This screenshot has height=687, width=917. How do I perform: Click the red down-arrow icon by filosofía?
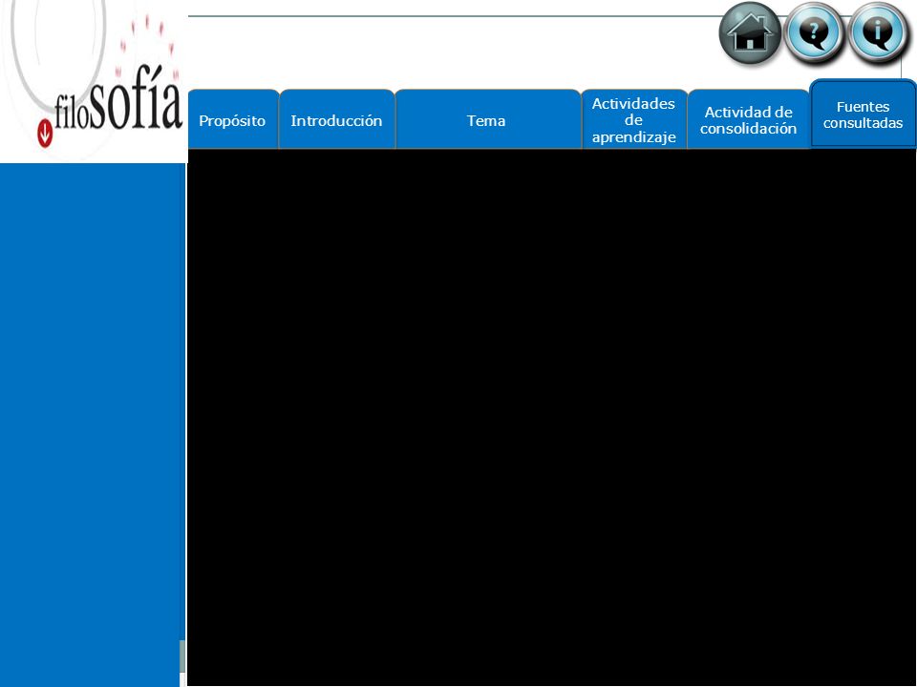[45, 133]
